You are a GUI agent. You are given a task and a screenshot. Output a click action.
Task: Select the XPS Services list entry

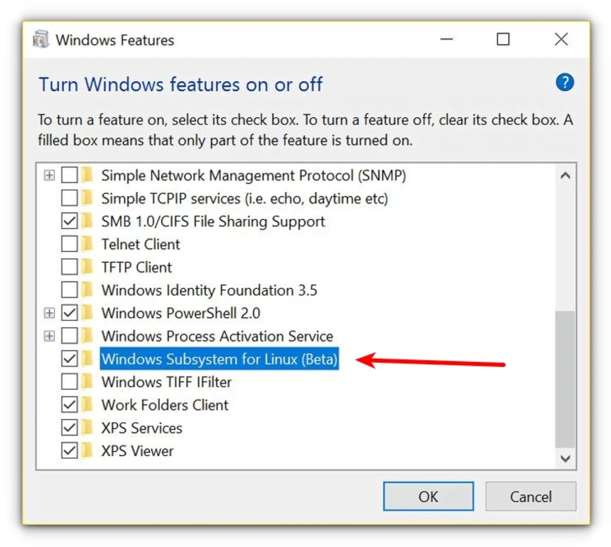(x=141, y=427)
